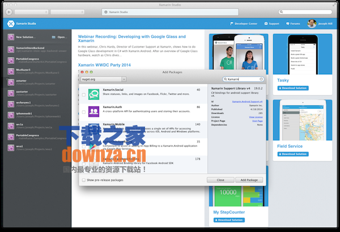Open the Xamarin WWDC Party 2014 article

(x=104, y=65)
